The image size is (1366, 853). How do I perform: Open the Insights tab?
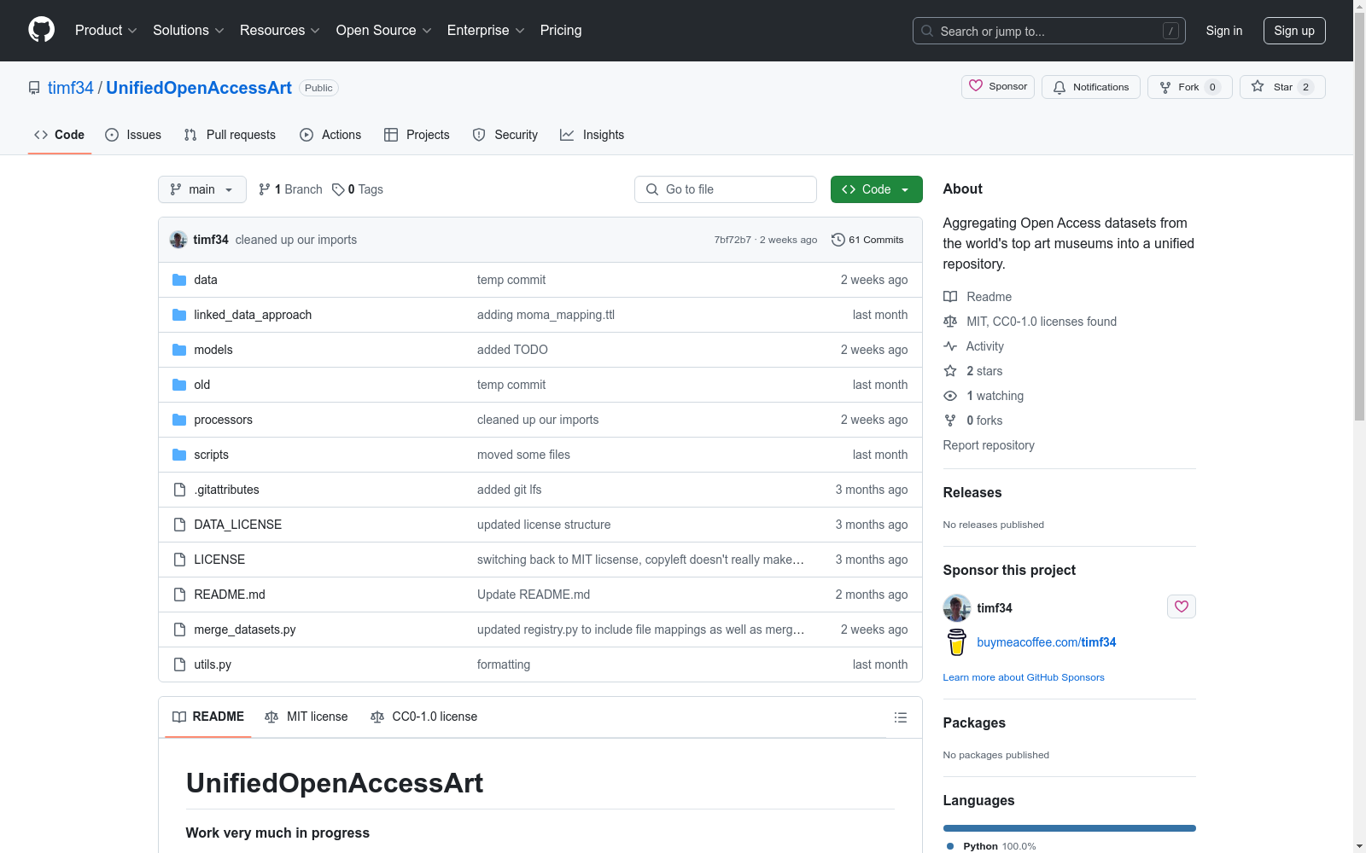coord(593,135)
